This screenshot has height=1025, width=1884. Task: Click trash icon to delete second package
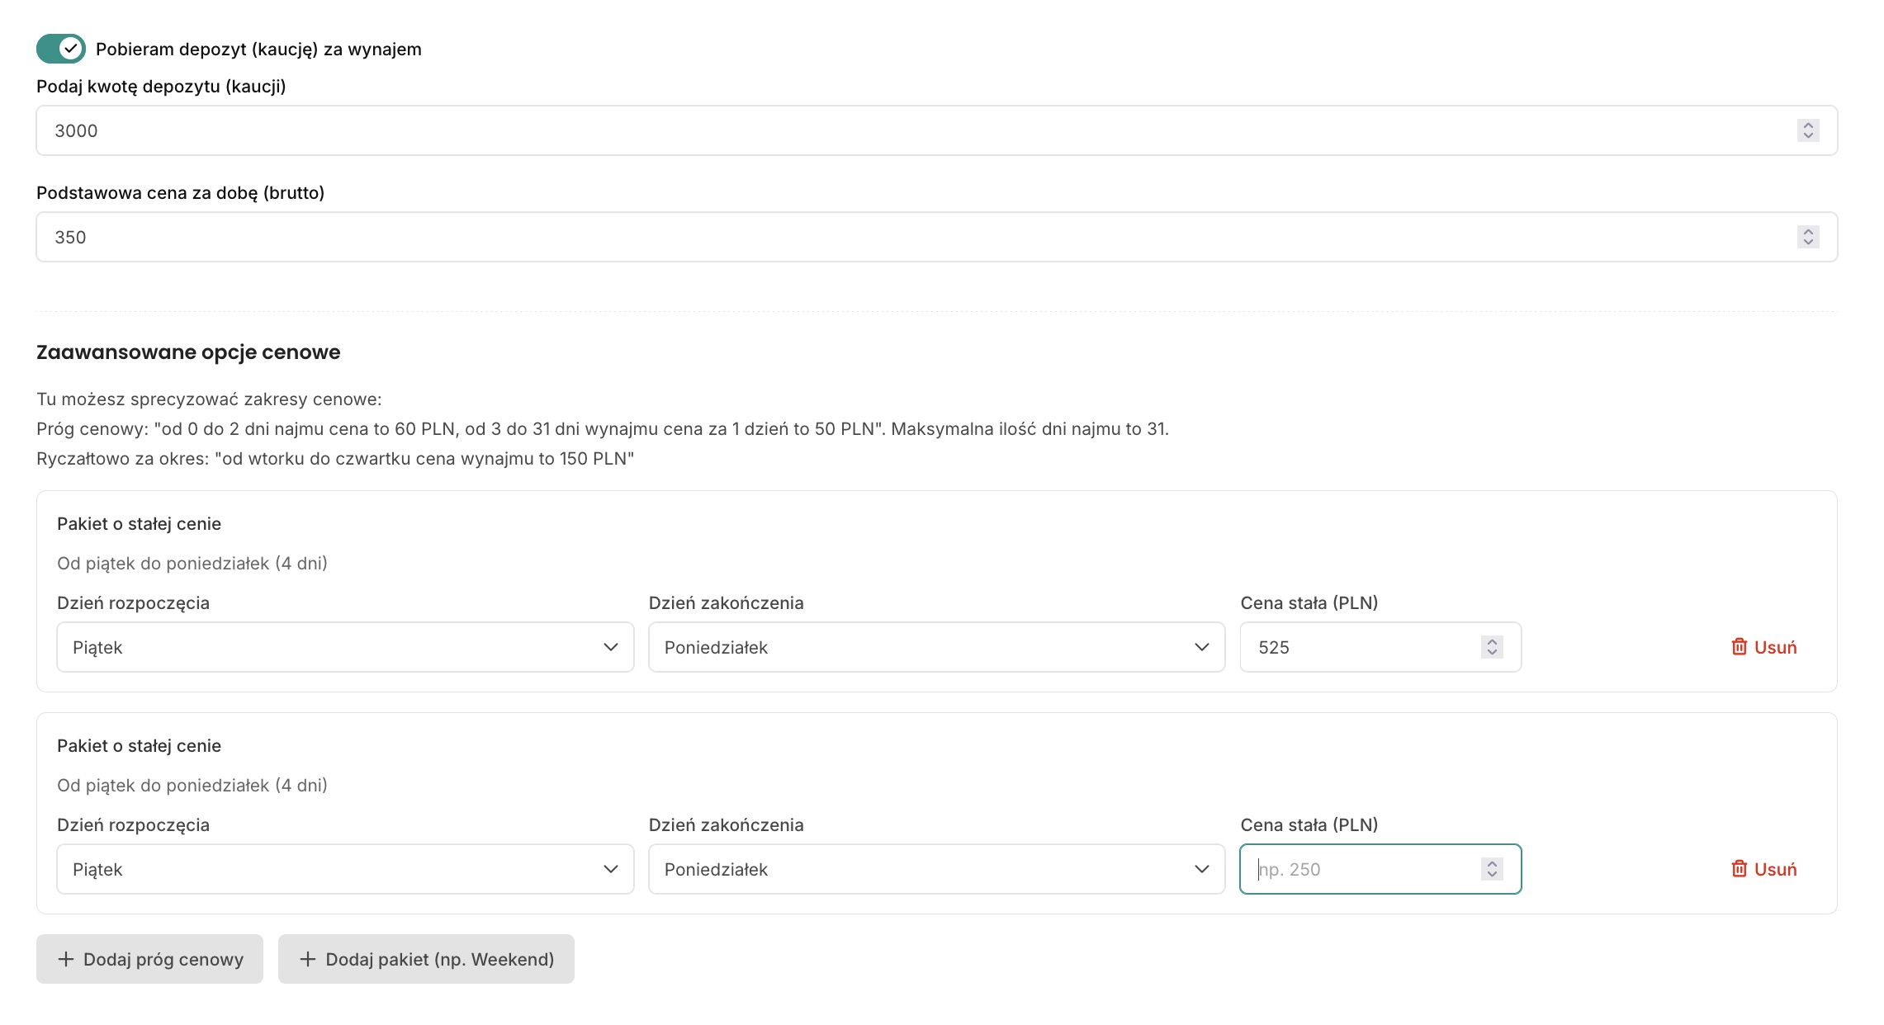point(1739,869)
